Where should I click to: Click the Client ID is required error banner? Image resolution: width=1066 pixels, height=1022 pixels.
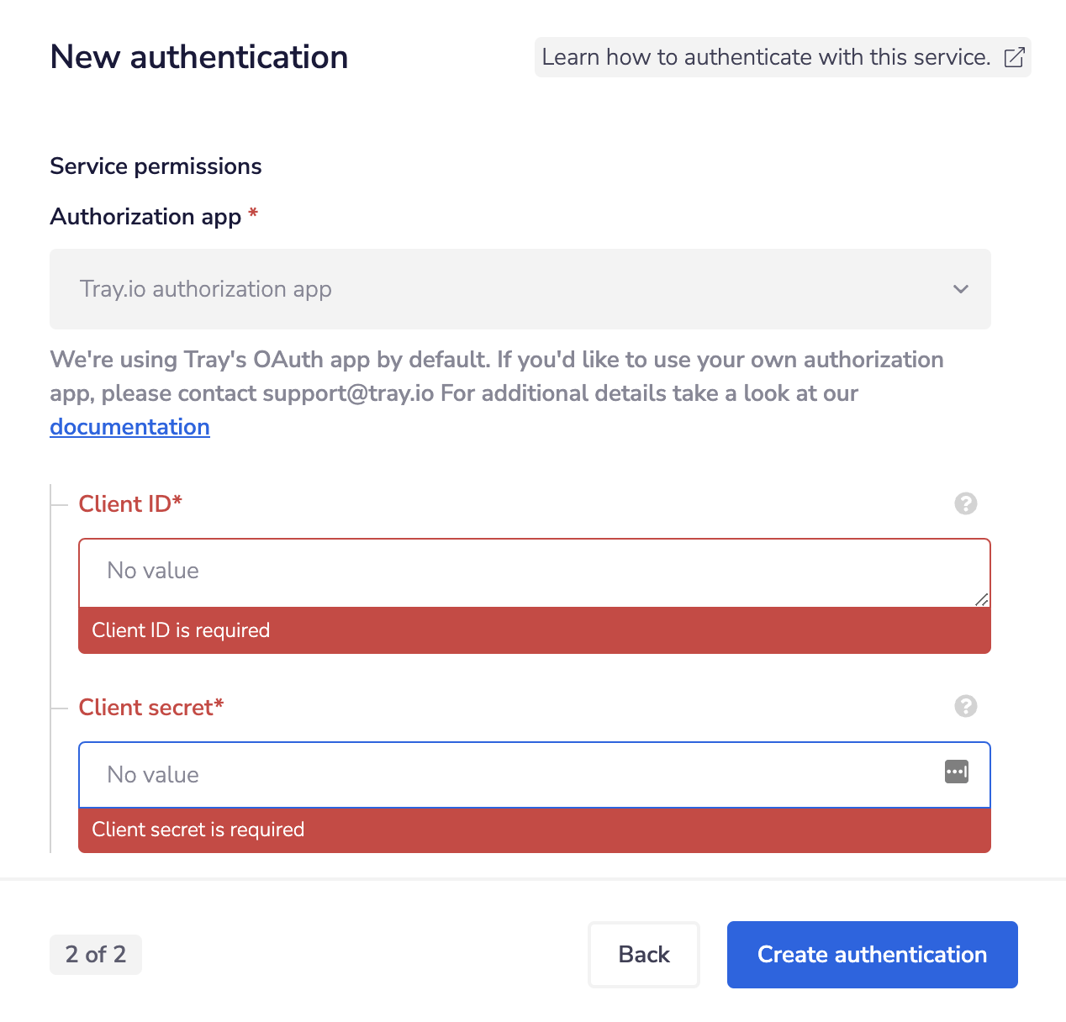coord(534,630)
